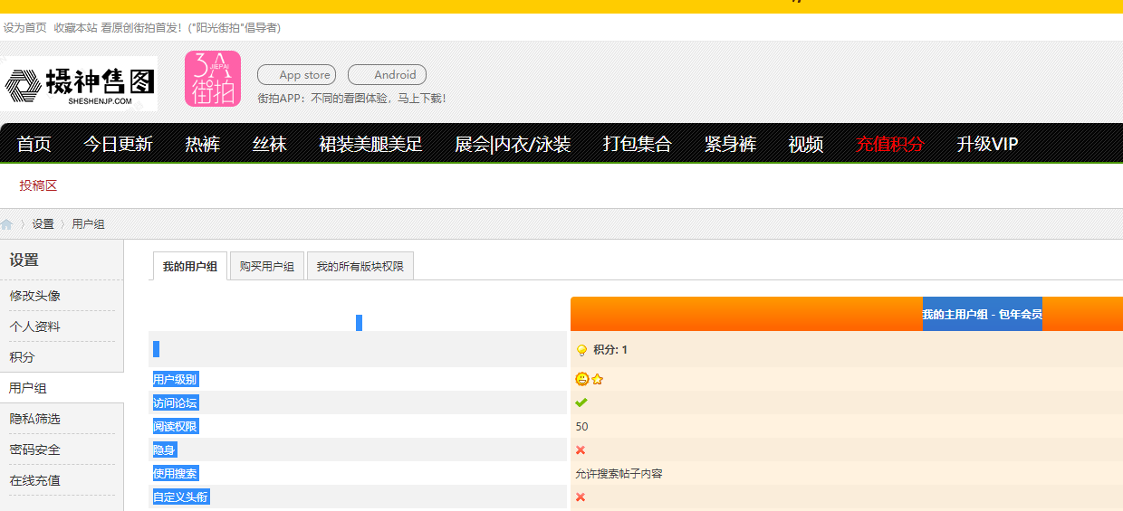Download via the Android button

click(x=387, y=75)
